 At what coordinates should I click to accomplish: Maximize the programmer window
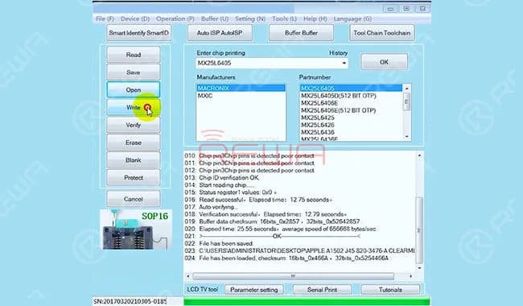406,9
